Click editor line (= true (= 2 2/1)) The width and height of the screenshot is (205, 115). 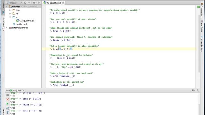(61, 31)
